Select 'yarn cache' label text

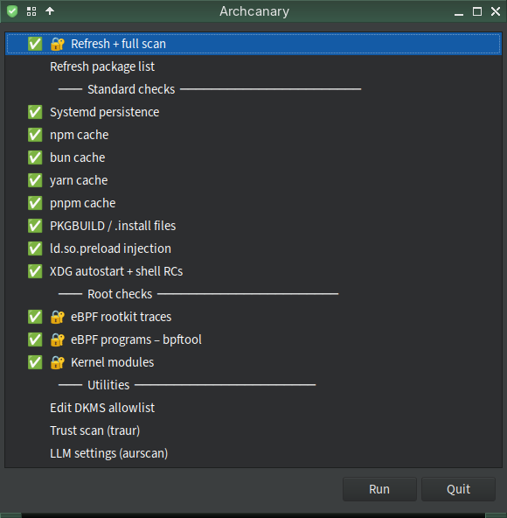point(79,181)
